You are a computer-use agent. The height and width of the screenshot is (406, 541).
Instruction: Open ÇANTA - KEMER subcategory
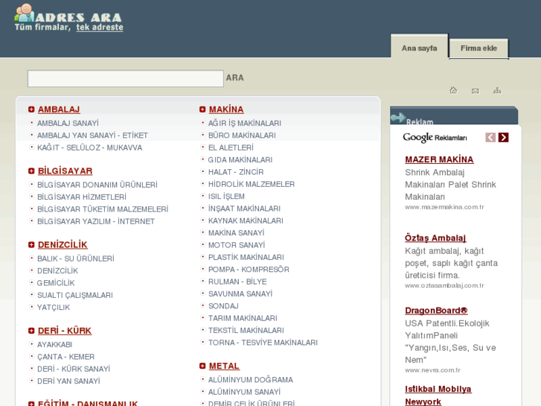[x=66, y=357]
